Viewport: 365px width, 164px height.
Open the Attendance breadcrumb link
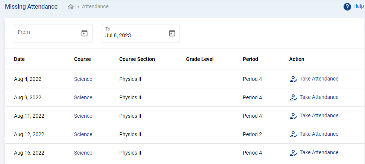(x=95, y=6)
